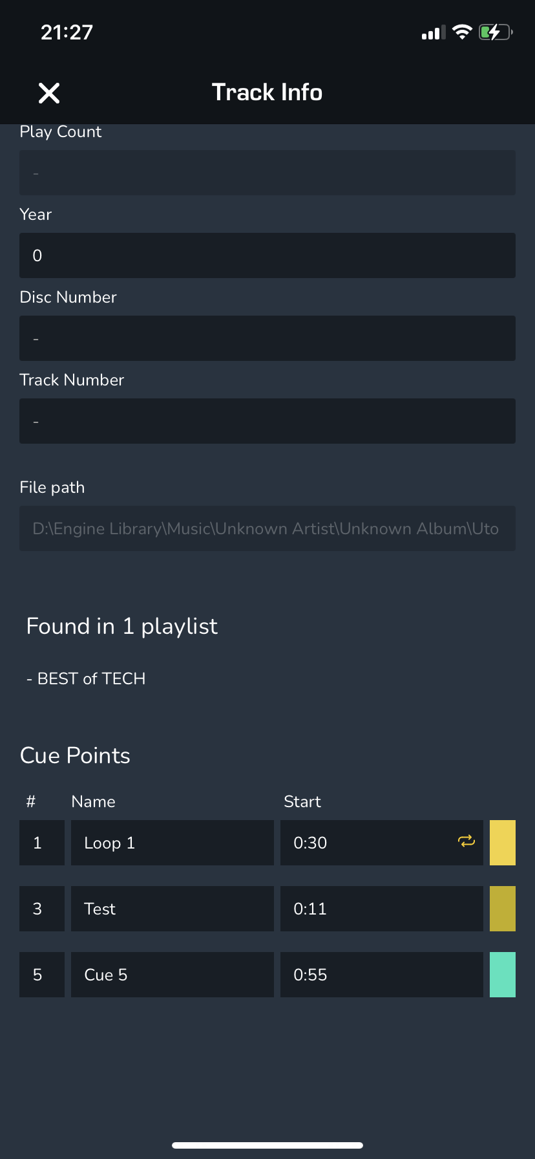Edit the Cue 5 name field
This screenshot has height=1159, width=535.
[x=172, y=975]
